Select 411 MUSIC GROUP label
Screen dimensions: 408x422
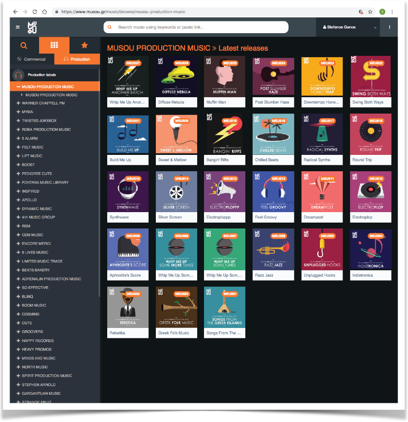pos(39,217)
